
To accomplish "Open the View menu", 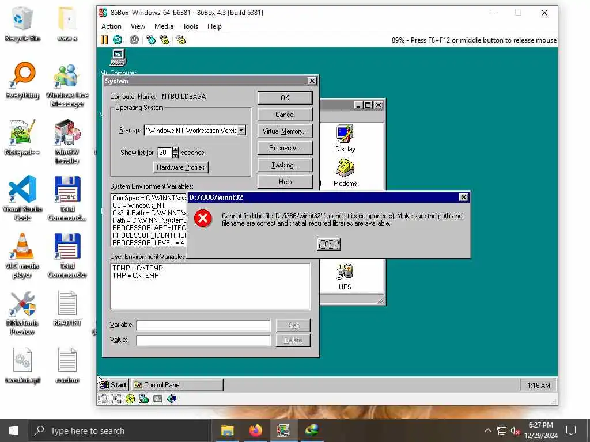I will point(138,26).
